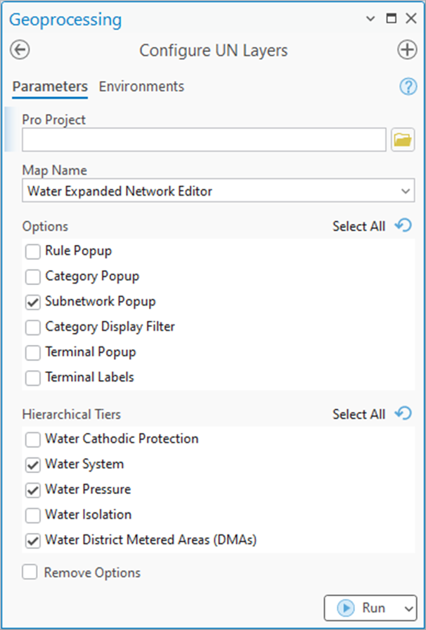This screenshot has width=426, height=630.
Task: Browse for a Pro Project using the folder icon
Action: (402, 139)
